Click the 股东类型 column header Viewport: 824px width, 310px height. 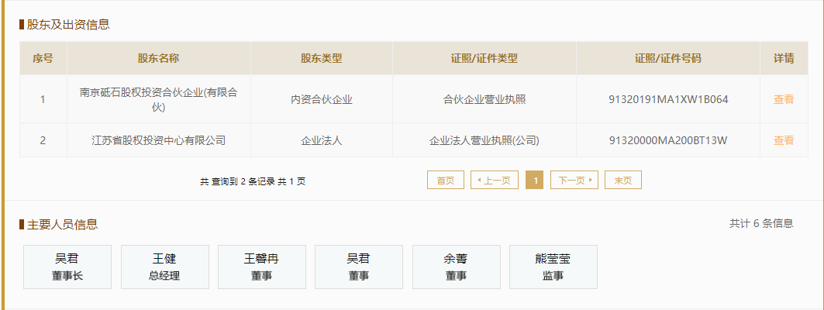pos(321,58)
